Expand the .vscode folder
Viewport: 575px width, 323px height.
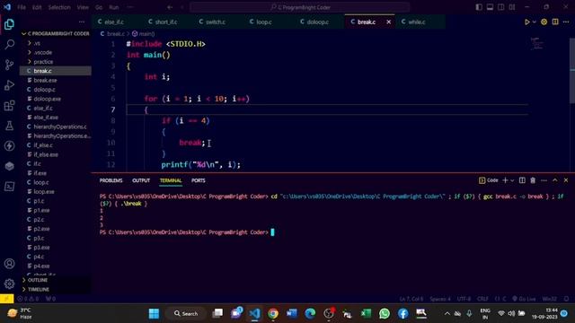[x=56, y=52]
